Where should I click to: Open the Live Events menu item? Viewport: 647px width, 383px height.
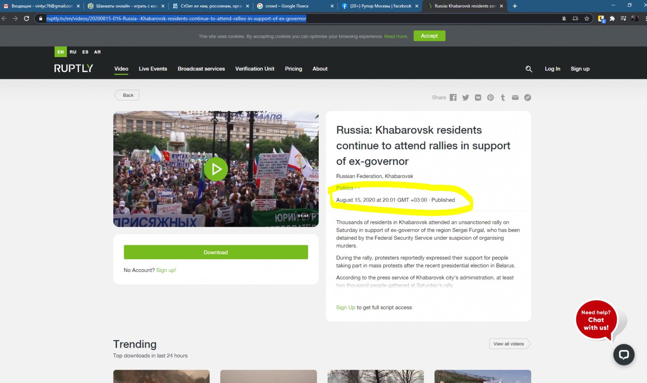(x=153, y=69)
